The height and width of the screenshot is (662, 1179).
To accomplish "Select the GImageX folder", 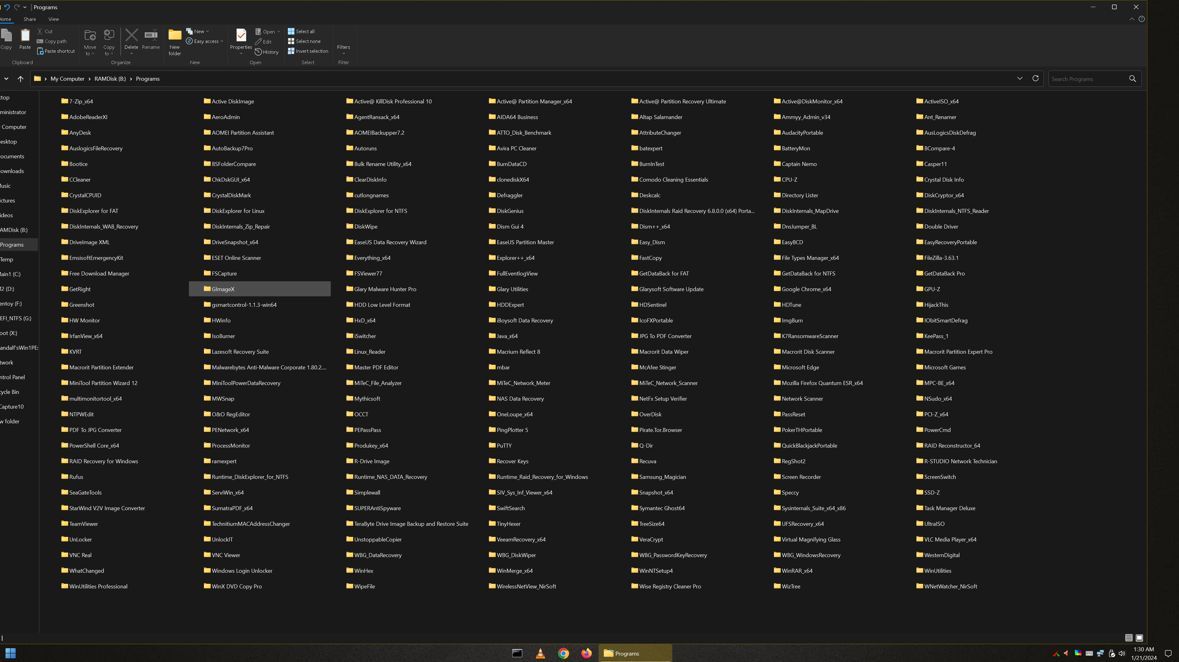I will tap(260, 289).
